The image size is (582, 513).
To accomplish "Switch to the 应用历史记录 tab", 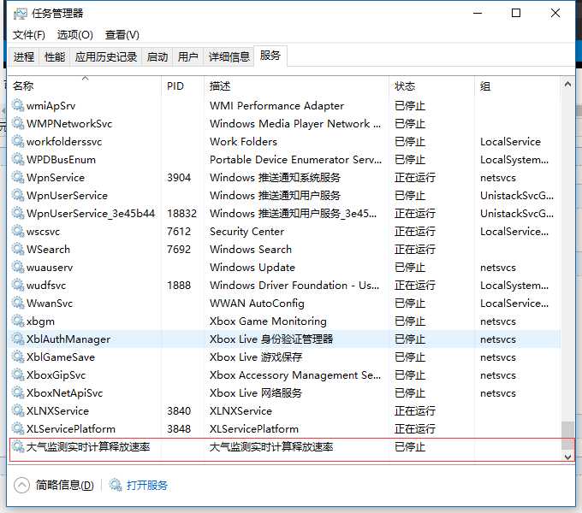I will click(106, 57).
